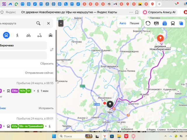187x140 pixels.
Task: Switch to Пешие tab
Action: [134, 23]
